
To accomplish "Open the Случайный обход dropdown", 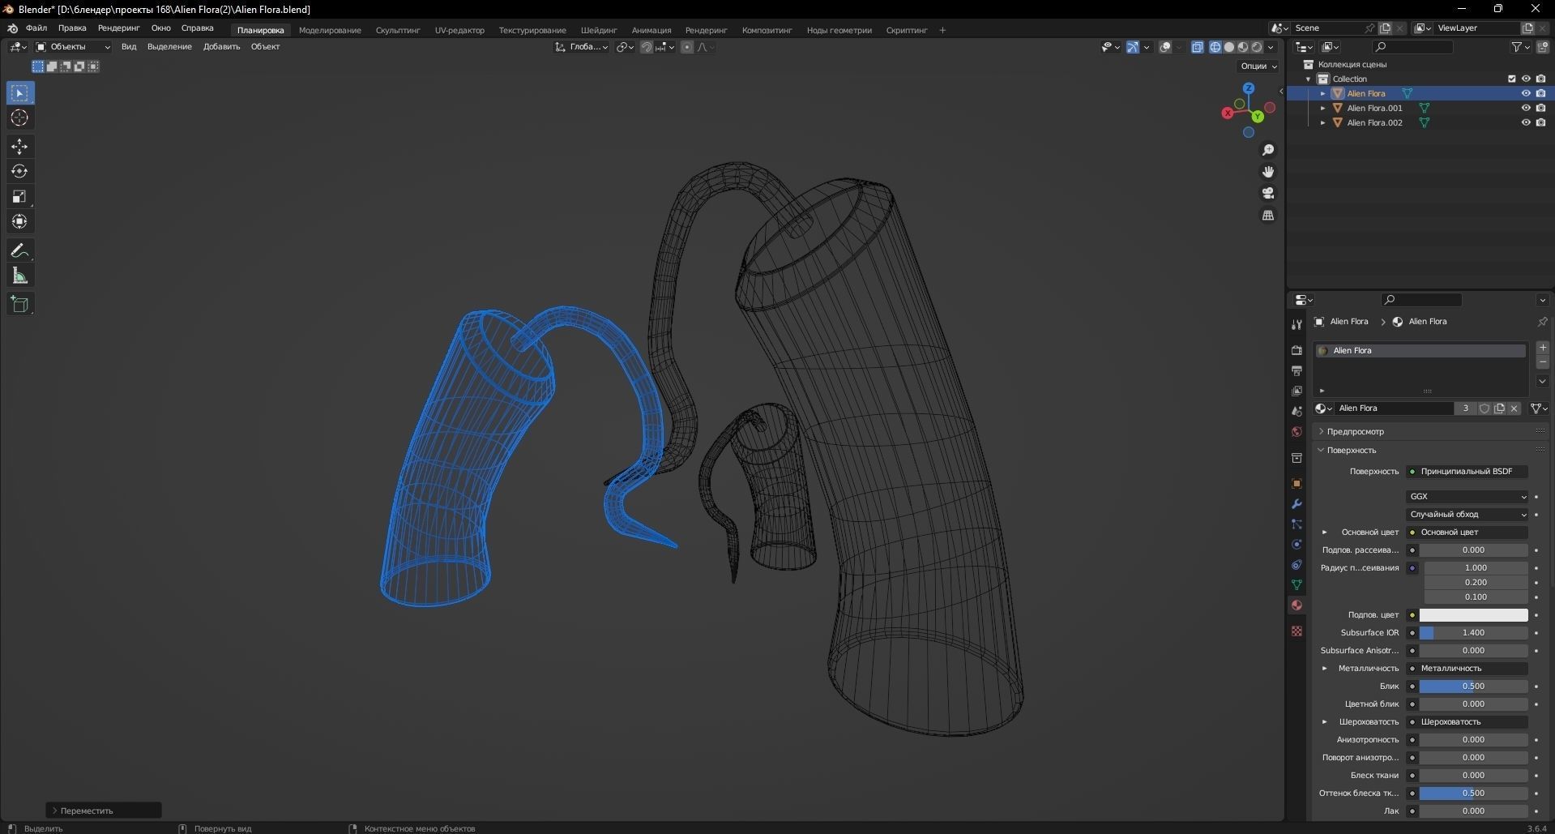I will (x=1467, y=514).
